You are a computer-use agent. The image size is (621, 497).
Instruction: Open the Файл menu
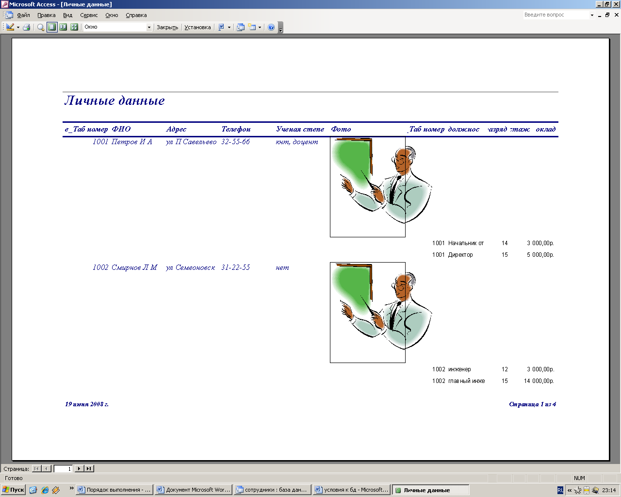(23, 15)
